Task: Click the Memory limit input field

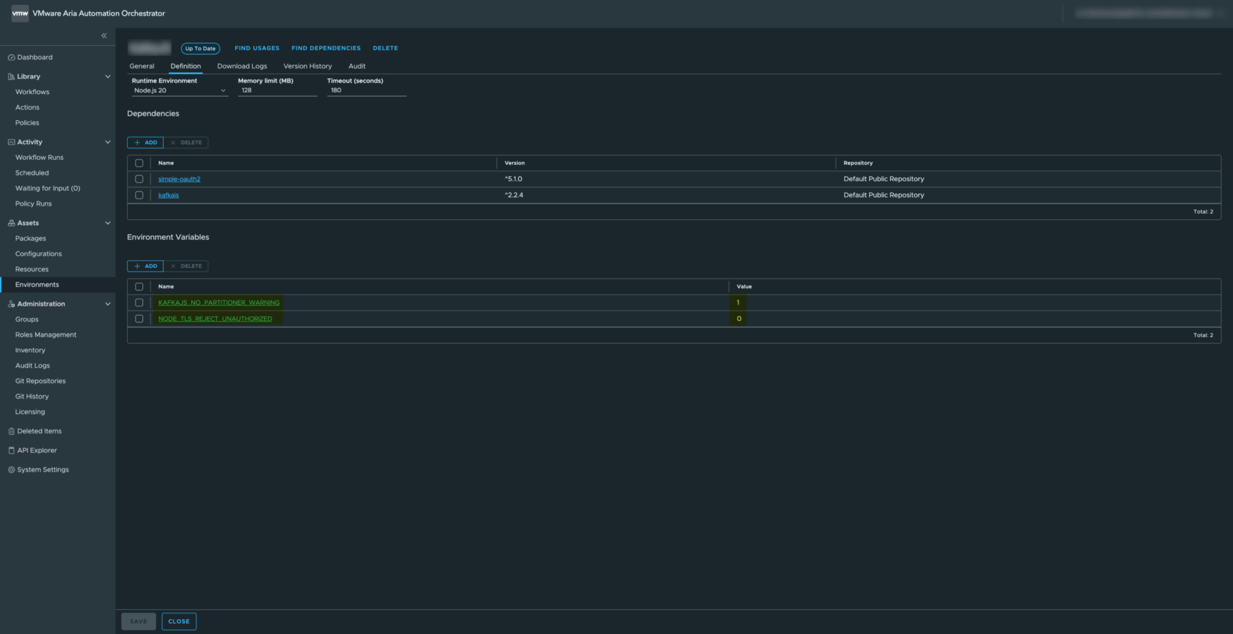Action: tap(277, 90)
